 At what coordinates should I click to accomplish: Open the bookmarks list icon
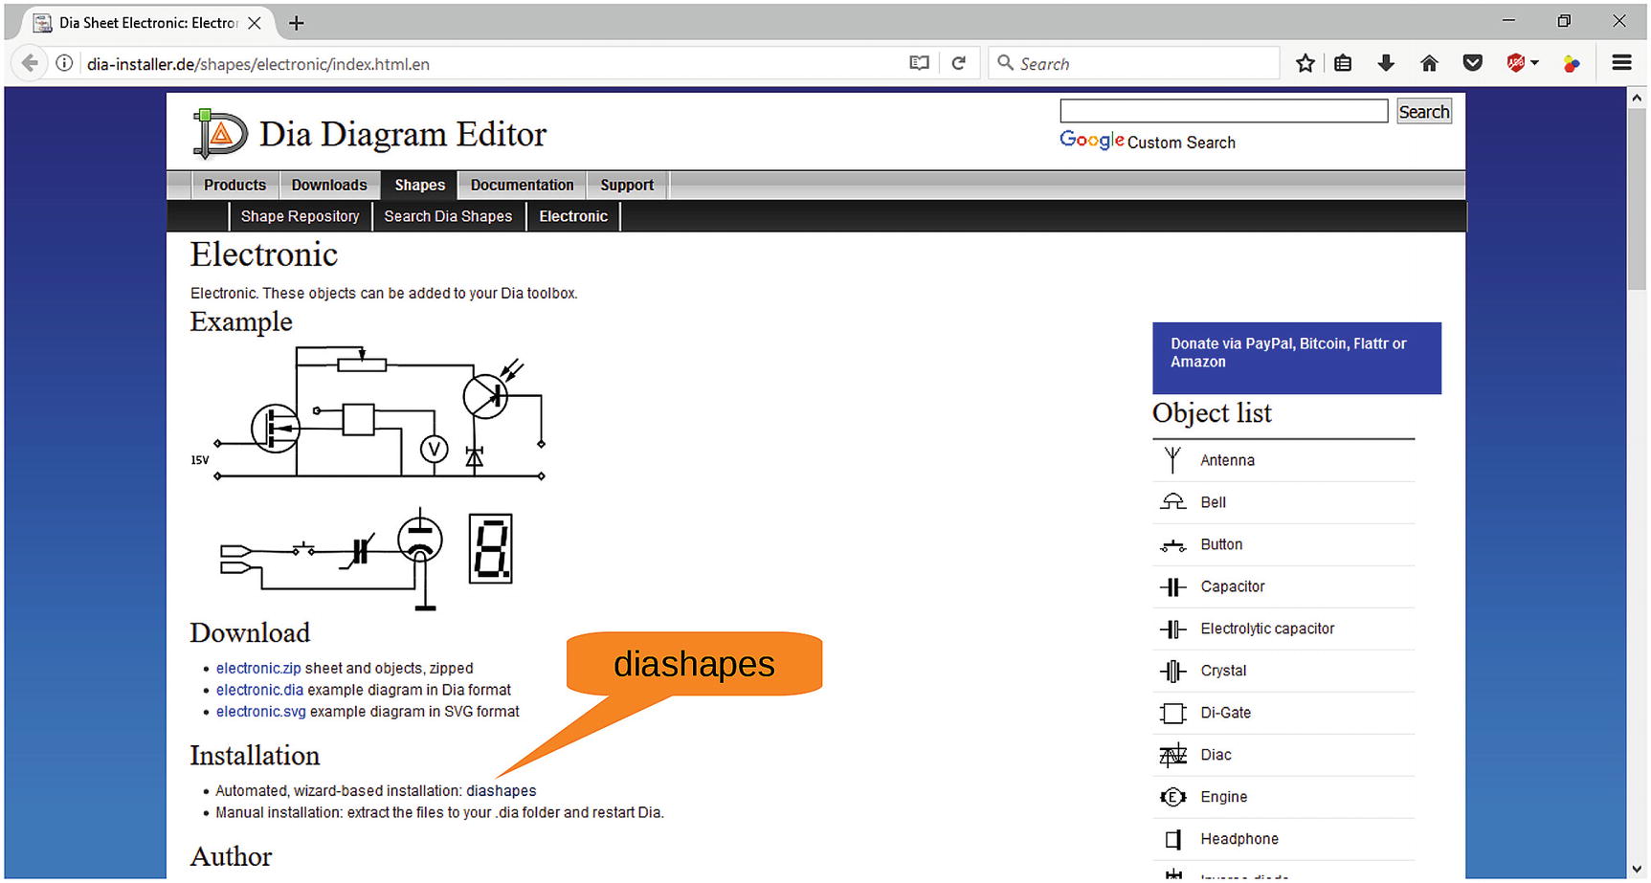pyautogui.click(x=1343, y=63)
